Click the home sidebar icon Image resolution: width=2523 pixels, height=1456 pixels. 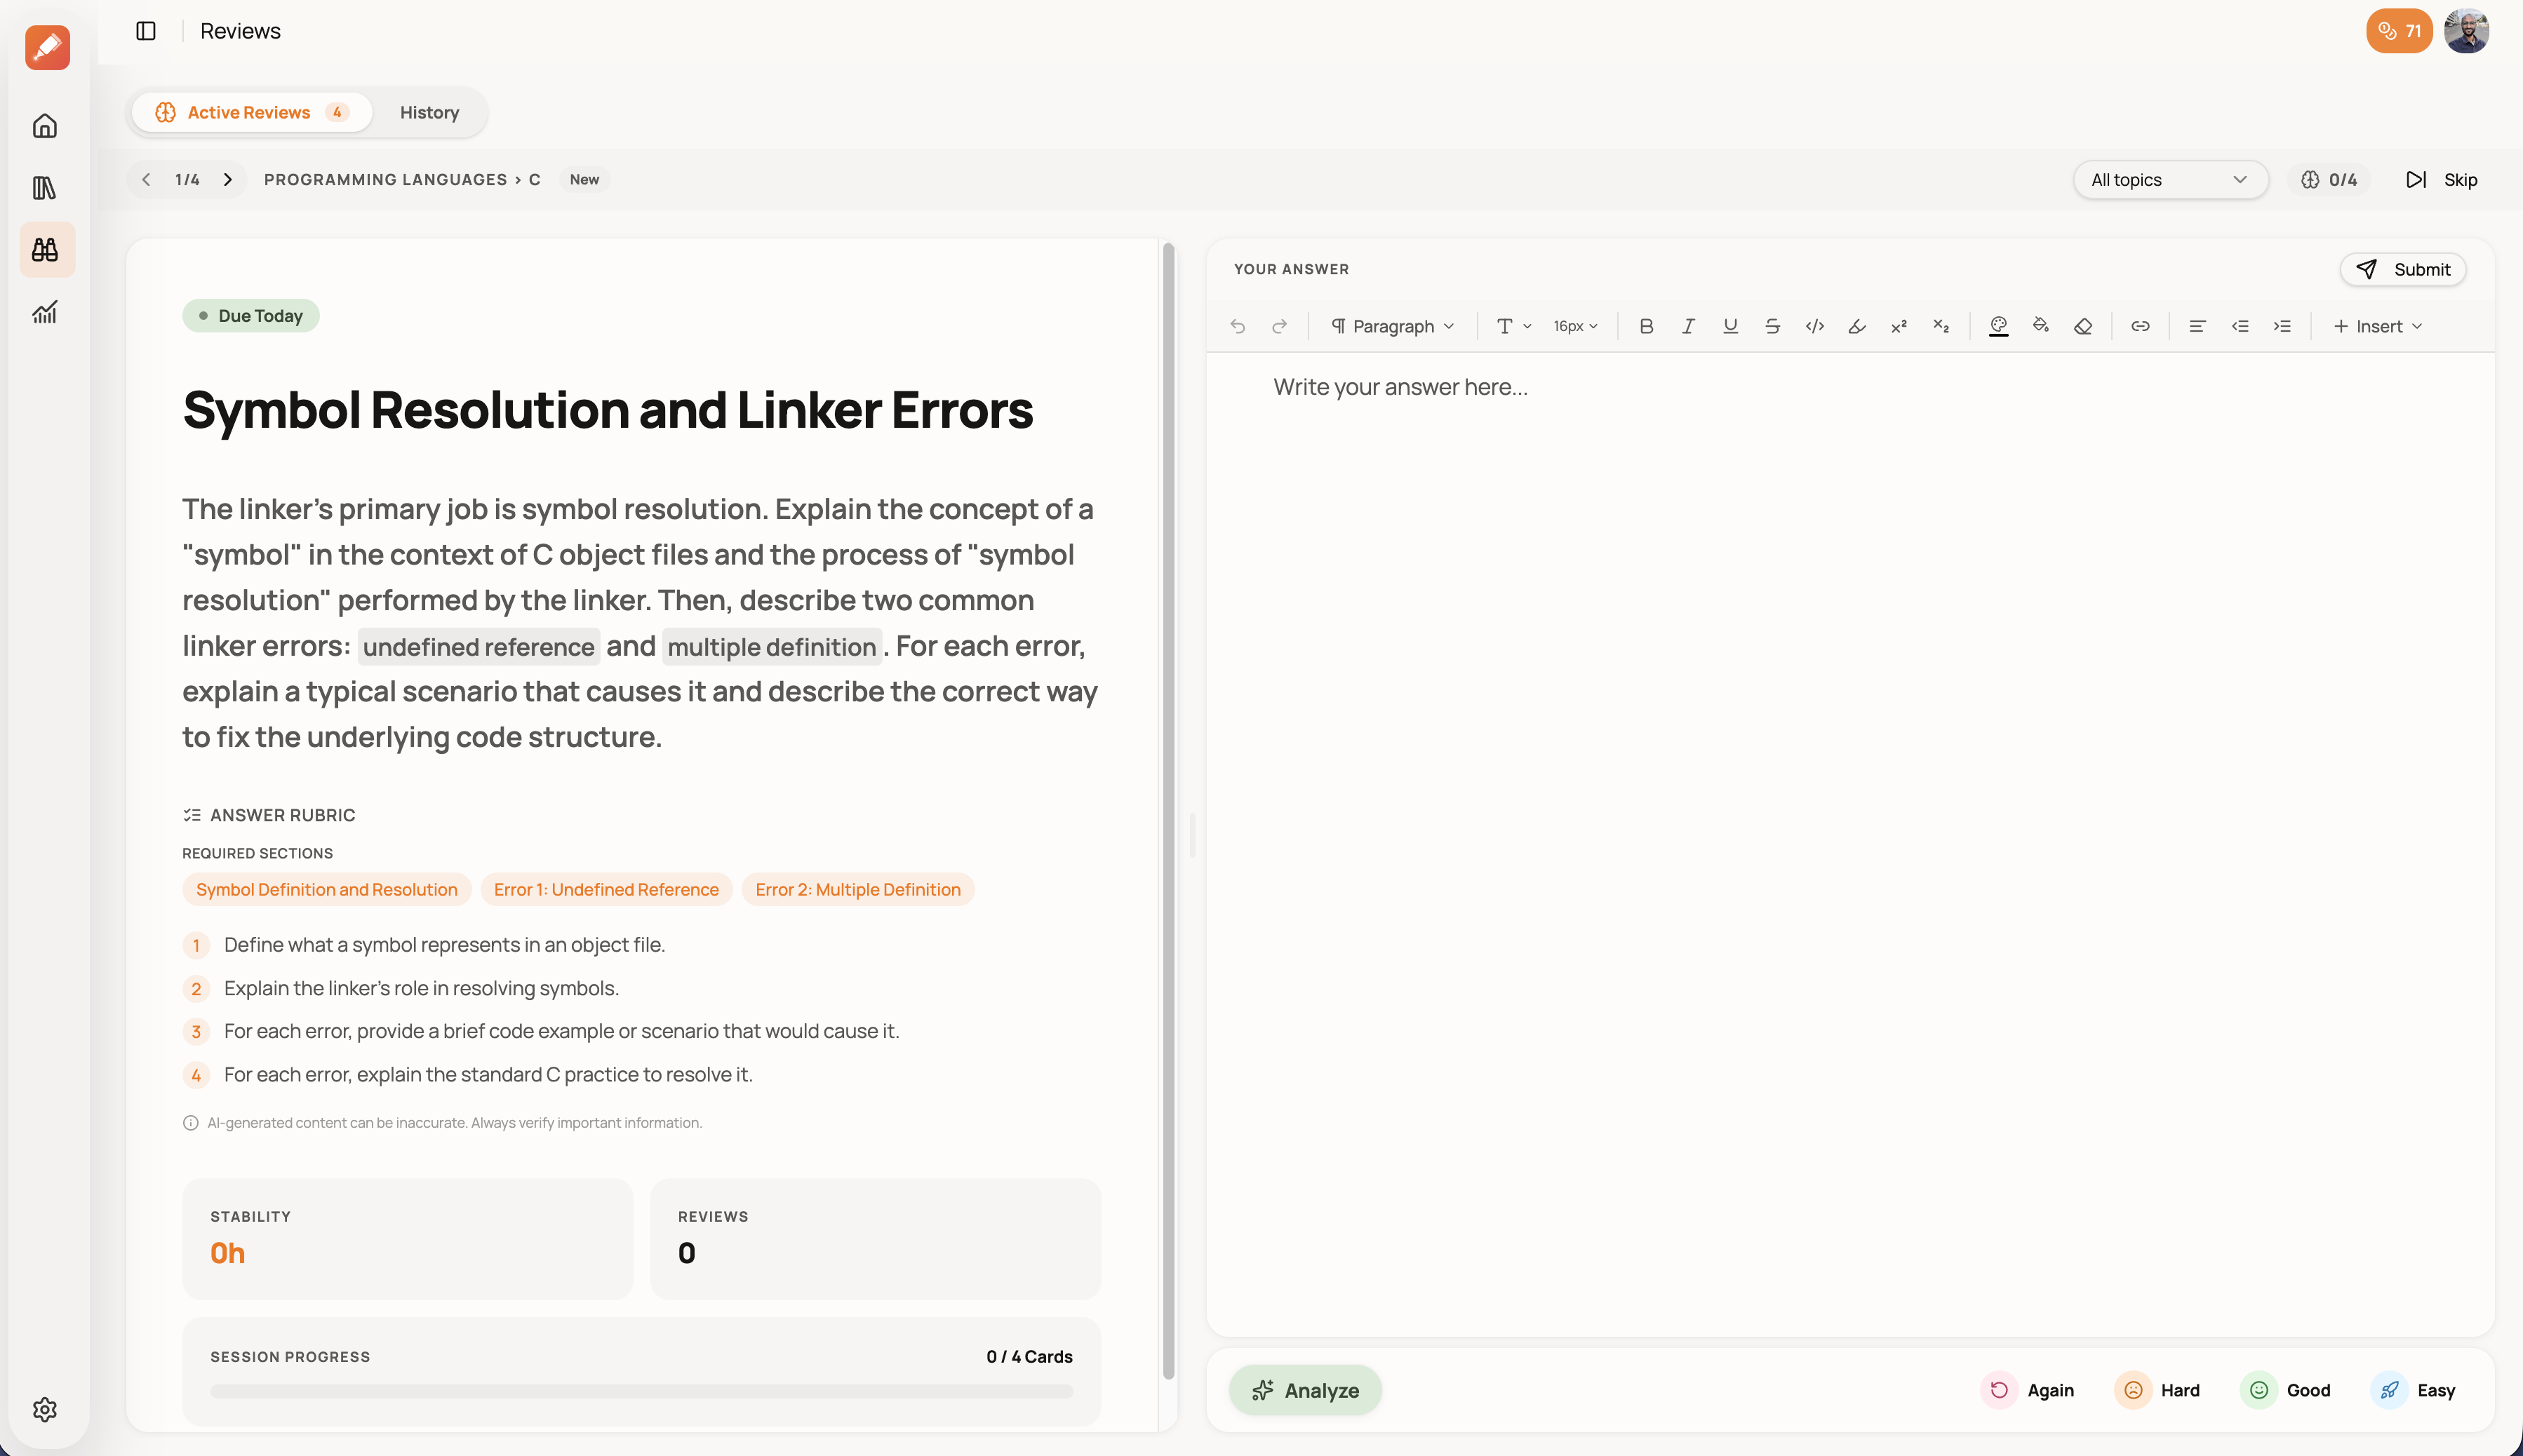45,126
